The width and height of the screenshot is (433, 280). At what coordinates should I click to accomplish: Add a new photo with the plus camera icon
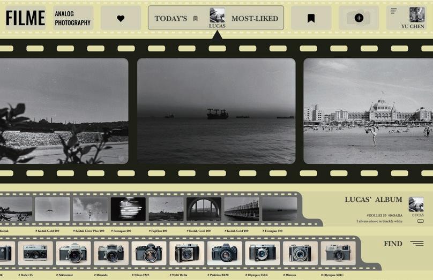click(x=359, y=18)
